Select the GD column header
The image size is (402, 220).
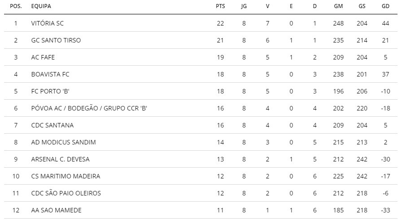[x=385, y=6]
